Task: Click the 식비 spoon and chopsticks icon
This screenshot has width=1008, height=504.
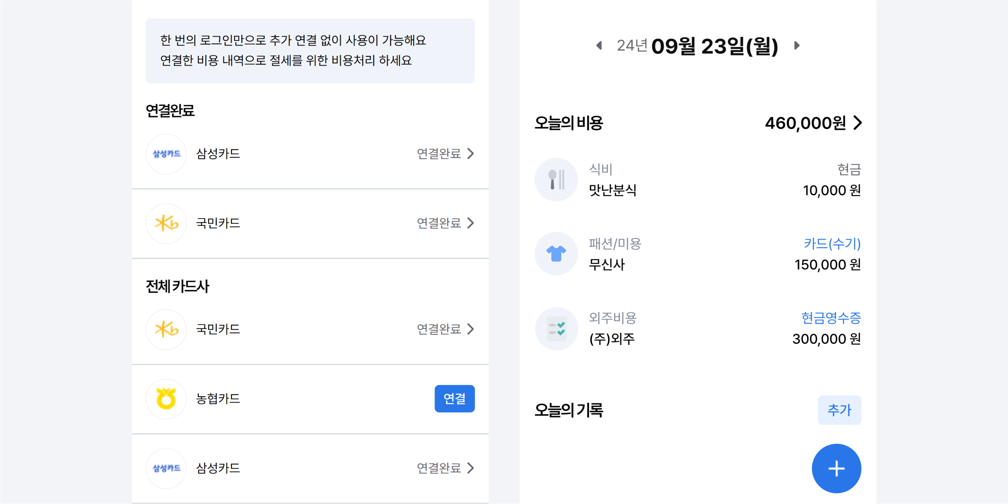Action: coord(556,180)
